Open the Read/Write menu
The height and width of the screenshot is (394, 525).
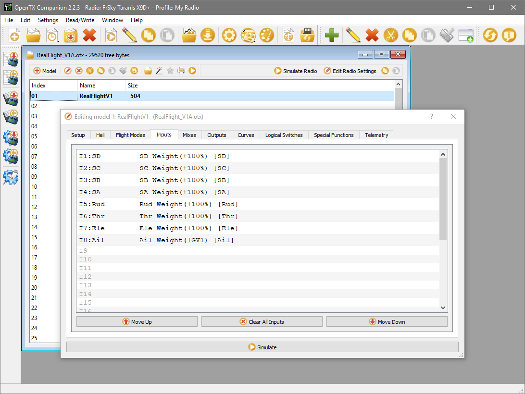[x=80, y=20]
